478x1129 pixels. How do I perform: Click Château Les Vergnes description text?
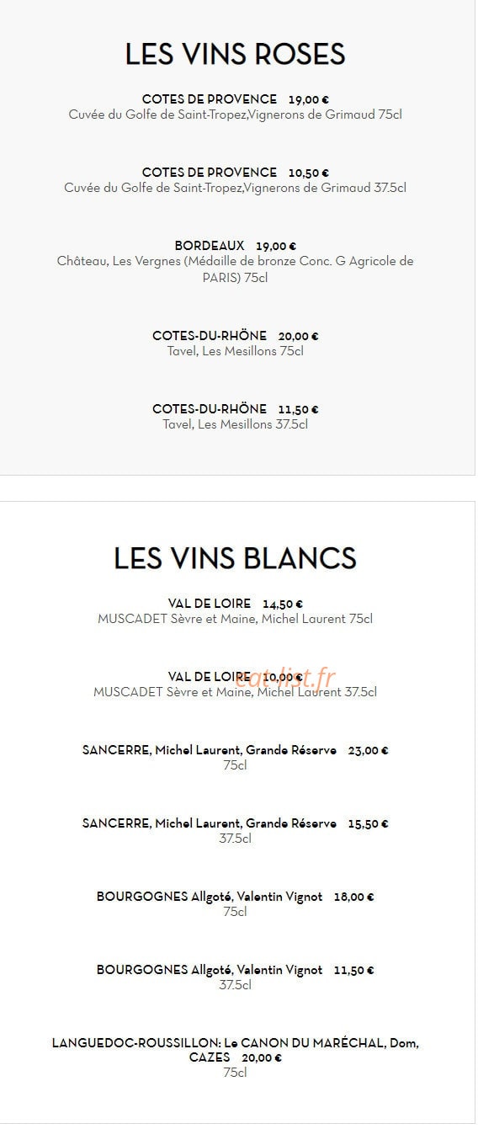coord(236,269)
